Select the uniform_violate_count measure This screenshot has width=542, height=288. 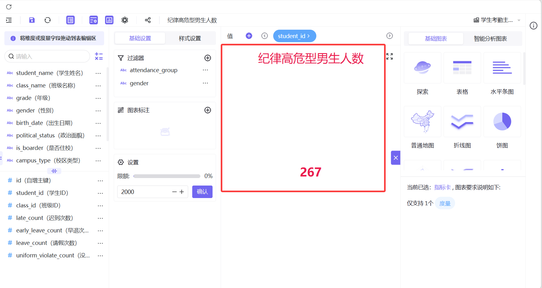pyautogui.click(x=53, y=256)
